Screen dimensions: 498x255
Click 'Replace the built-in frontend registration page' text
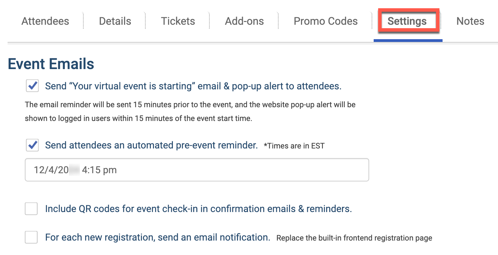click(x=354, y=238)
